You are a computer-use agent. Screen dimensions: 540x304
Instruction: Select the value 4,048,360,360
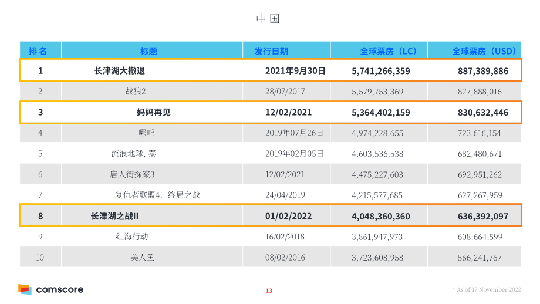tap(380, 217)
